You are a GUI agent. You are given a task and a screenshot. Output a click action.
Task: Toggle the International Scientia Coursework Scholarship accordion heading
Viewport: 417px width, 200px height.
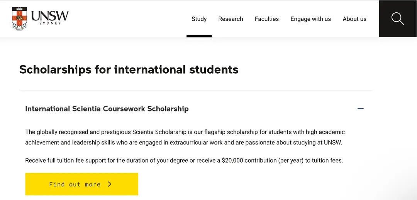(x=107, y=109)
